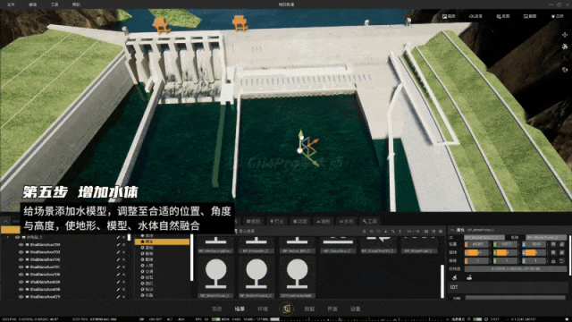Click the ID field in properties

(x=484, y=237)
